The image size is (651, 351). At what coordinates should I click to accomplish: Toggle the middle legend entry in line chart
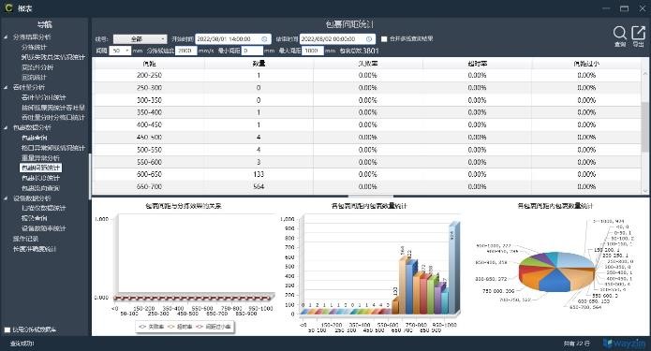tap(179, 327)
